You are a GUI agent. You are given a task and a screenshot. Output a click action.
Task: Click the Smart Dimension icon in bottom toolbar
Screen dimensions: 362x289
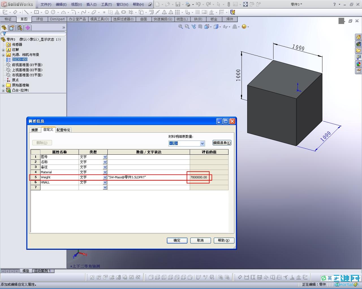coord(240,277)
